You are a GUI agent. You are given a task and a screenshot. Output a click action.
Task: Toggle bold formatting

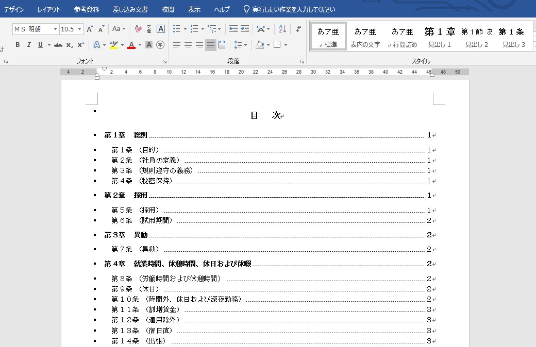point(18,45)
